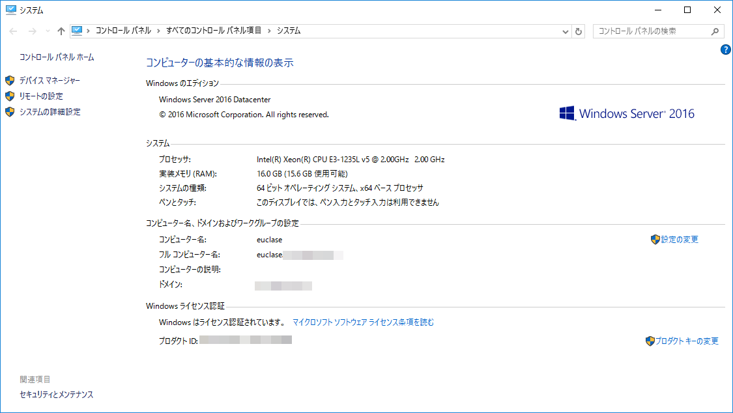Click the Windows Server 2016 logo
This screenshot has height=413, width=733.
[x=627, y=113]
